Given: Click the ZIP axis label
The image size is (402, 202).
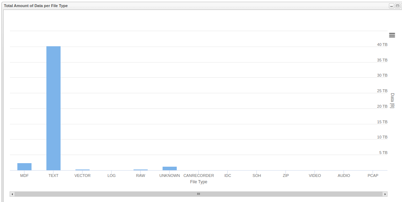Looking at the screenshot, I should (286, 176).
